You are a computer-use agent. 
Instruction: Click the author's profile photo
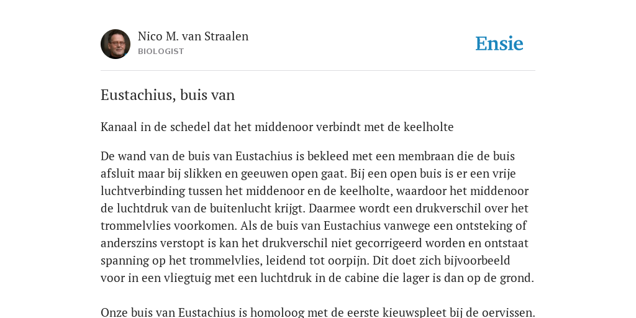[116, 44]
